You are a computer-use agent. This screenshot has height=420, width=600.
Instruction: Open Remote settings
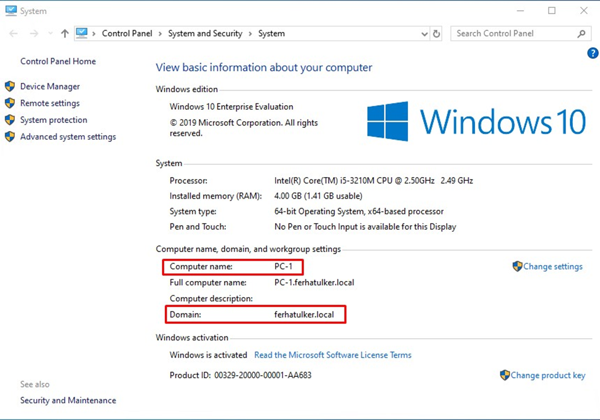[x=50, y=103]
